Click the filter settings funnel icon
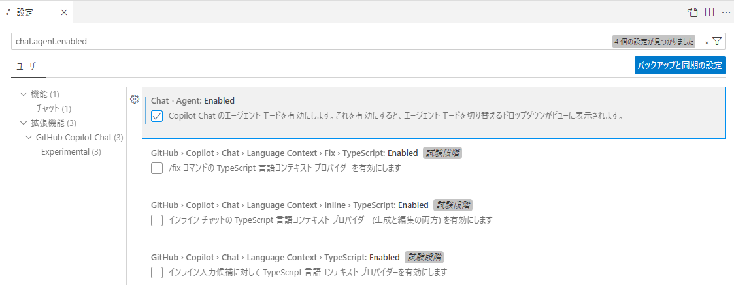 [717, 41]
